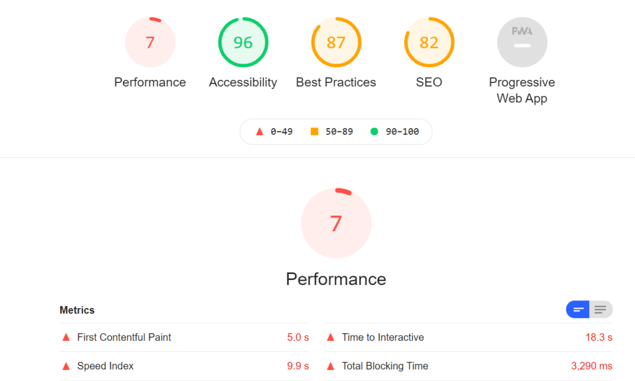Click the 90–100 green legend item

coord(395,131)
